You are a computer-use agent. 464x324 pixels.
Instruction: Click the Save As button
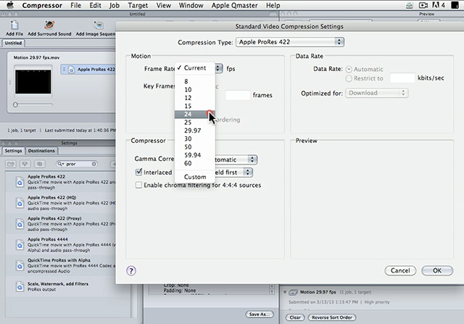[260, 315]
